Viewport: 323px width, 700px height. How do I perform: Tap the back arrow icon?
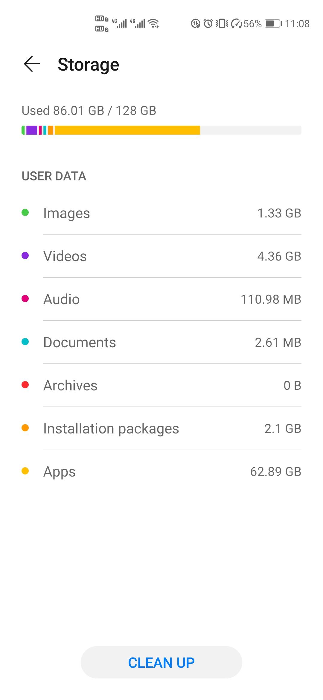(x=32, y=64)
